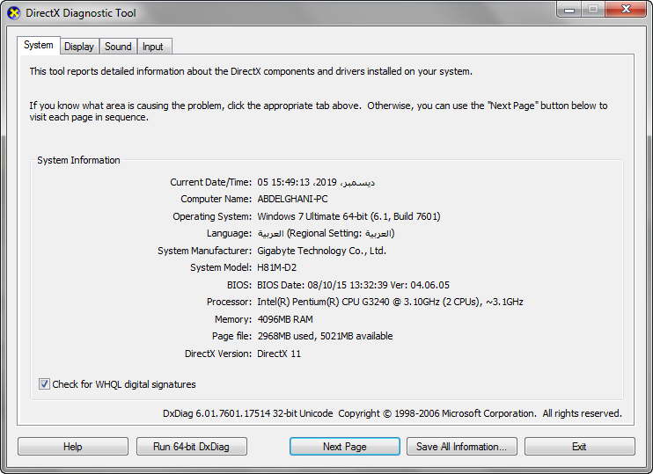Click the Page file label
Viewport: 653px width, 474px height.
(x=232, y=336)
